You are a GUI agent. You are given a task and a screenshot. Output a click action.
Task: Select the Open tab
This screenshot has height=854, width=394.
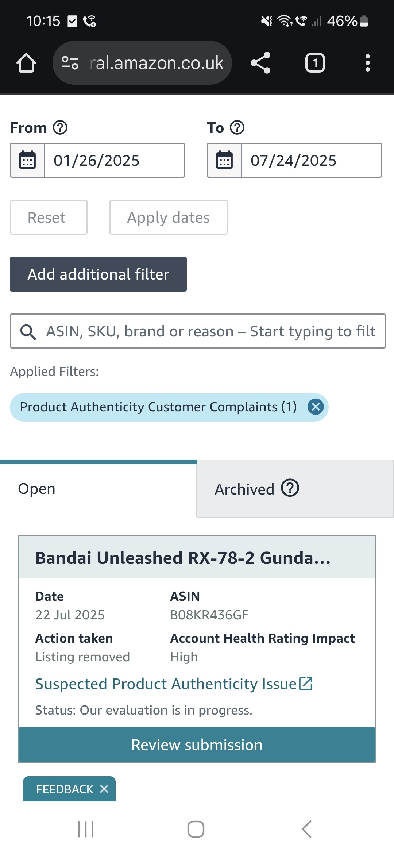coord(98,489)
